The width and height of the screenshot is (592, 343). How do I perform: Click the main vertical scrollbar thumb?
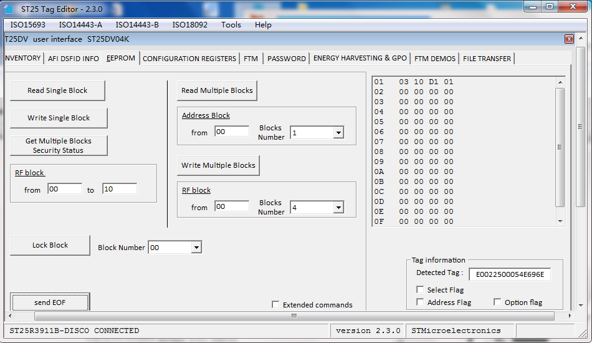coord(581,127)
